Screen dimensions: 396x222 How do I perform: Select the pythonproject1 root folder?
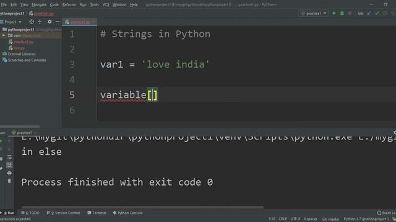point(21,30)
